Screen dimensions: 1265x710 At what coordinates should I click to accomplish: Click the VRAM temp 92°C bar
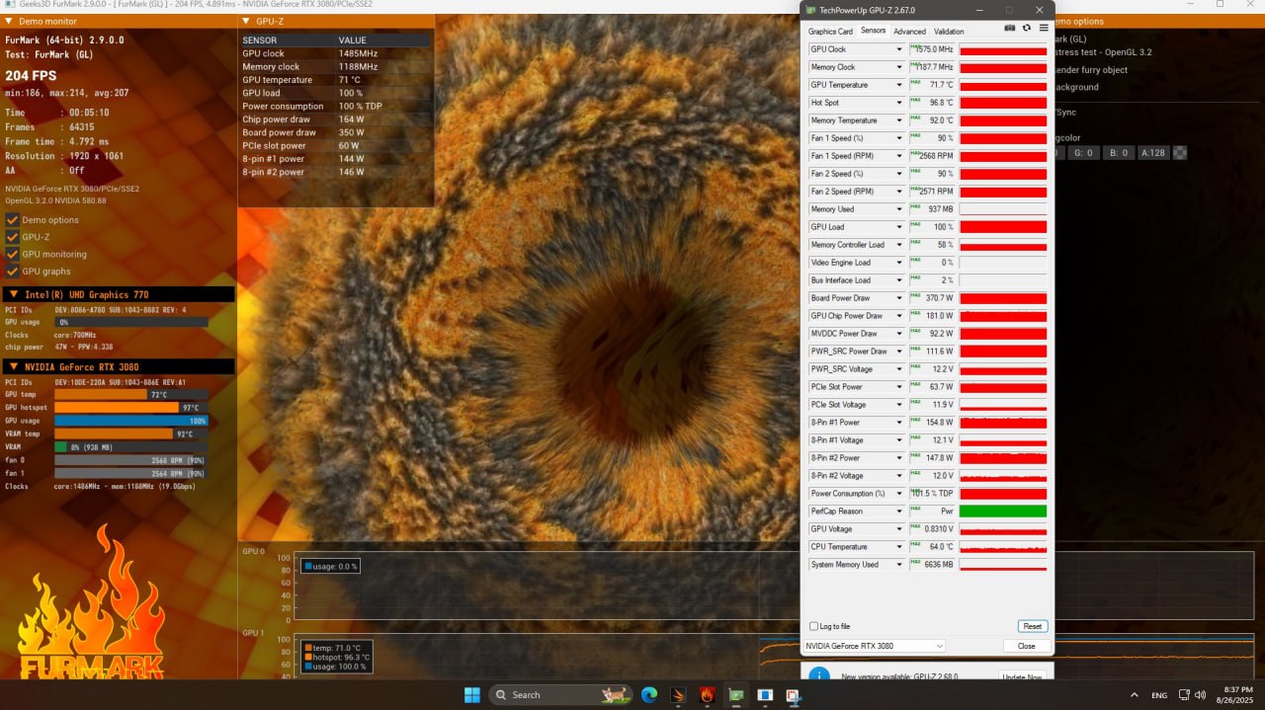130,434
